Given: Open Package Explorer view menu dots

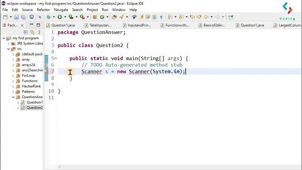Looking at the screenshot, I should click(x=39, y=32).
